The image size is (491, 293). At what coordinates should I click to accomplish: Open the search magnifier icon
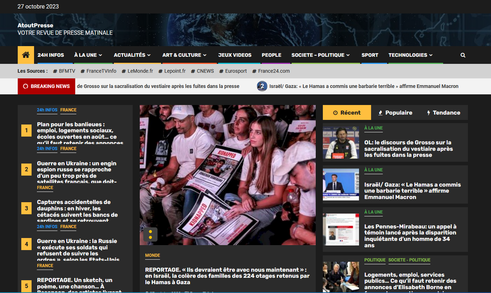click(463, 55)
